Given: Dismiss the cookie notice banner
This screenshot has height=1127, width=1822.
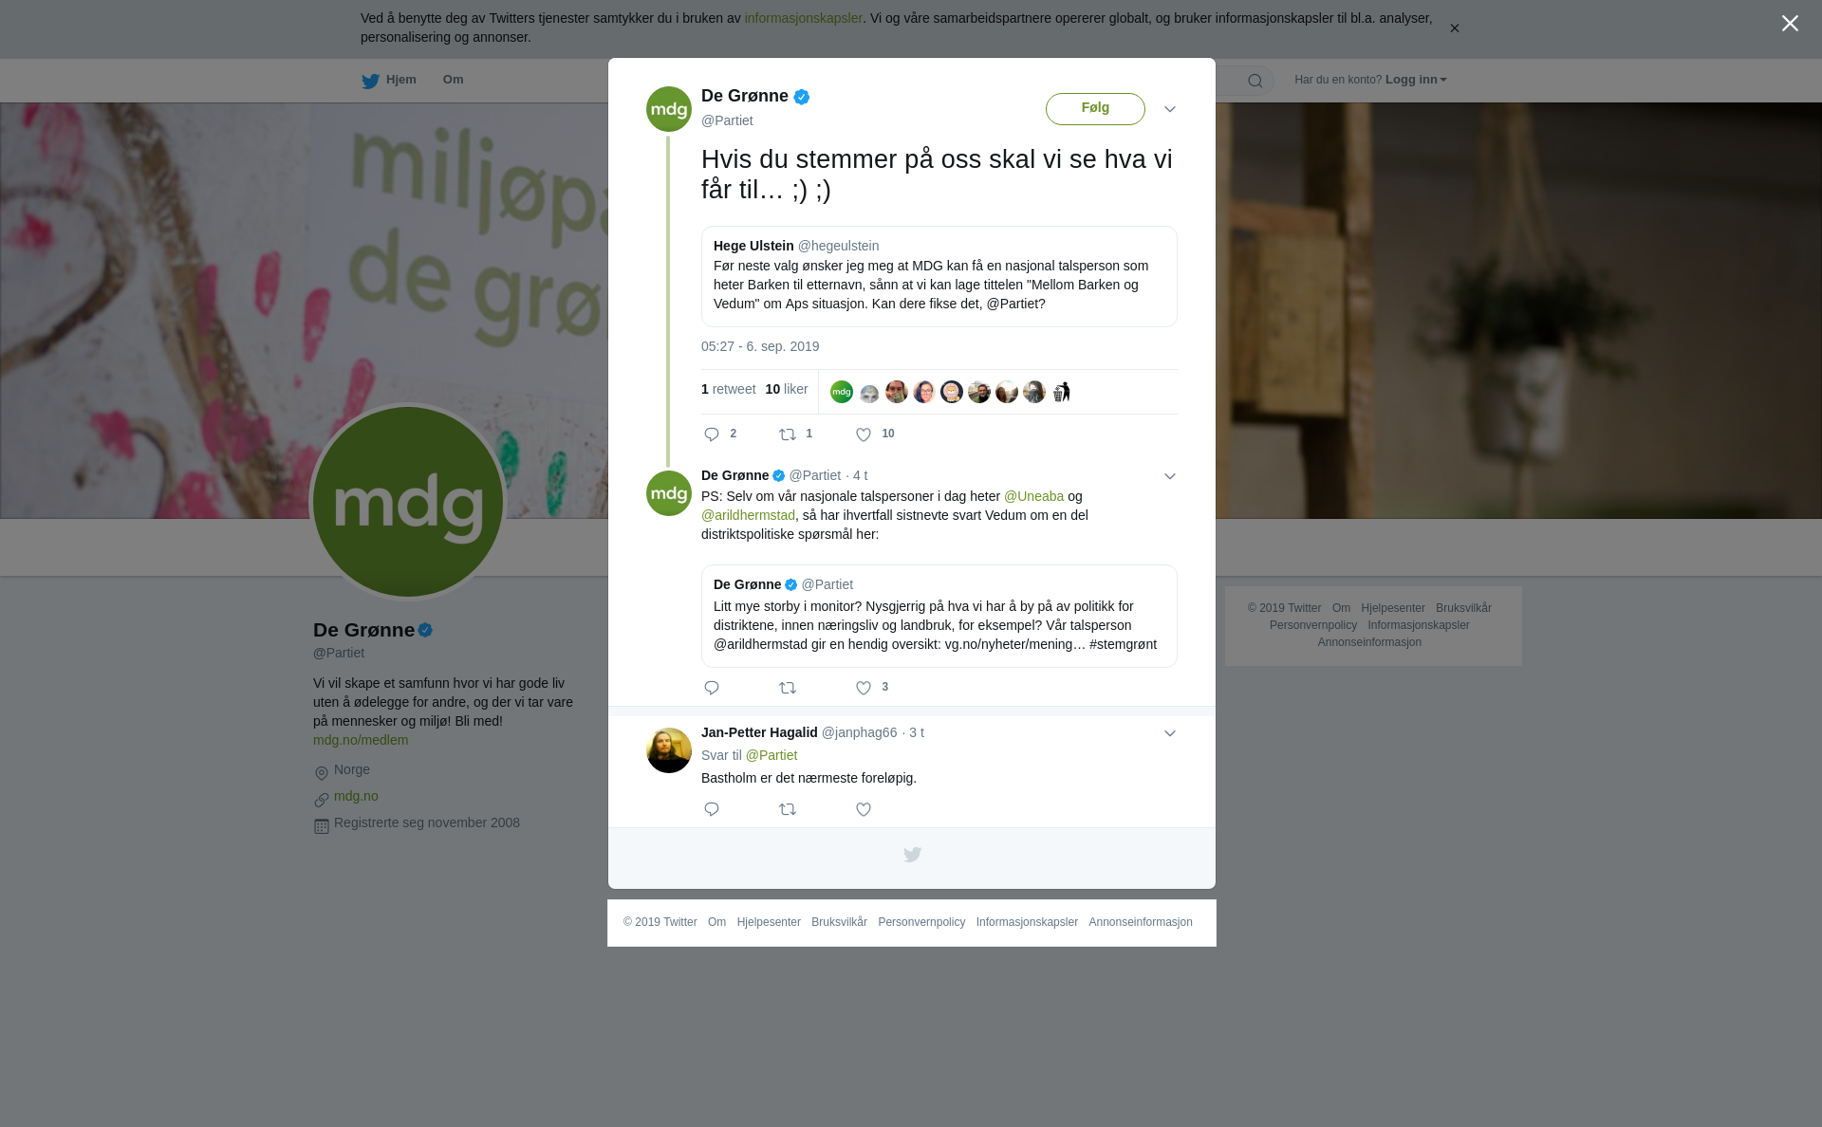Looking at the screenshot, I should click(1454, 28).
